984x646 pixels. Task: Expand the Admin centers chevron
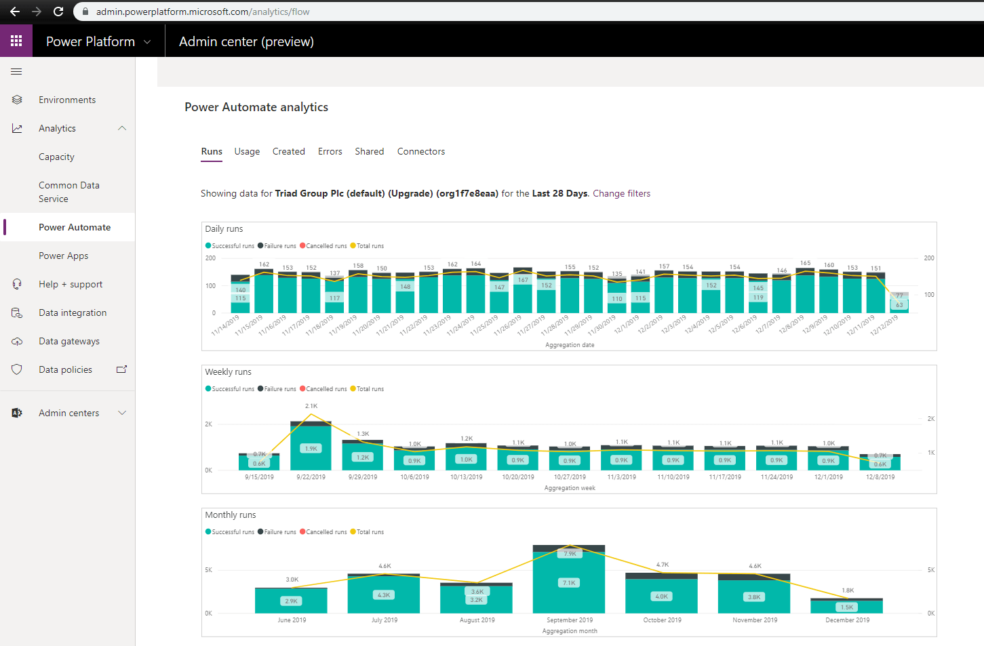click(x=122, y=413)
